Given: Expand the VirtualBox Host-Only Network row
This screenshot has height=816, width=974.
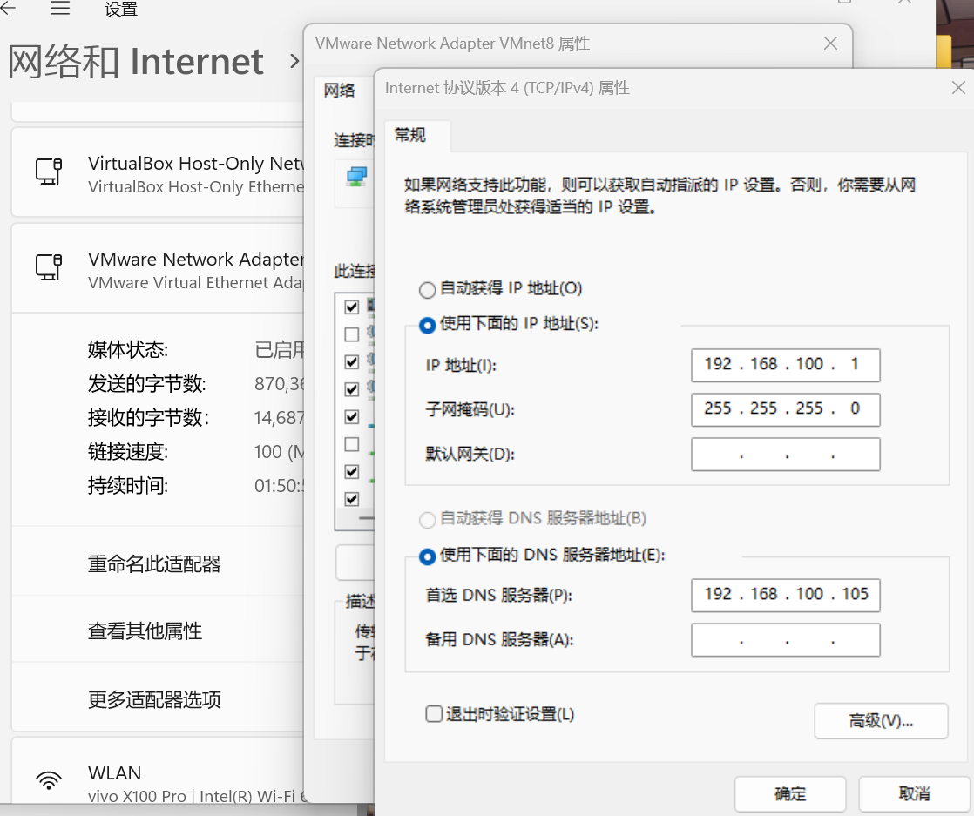Looking at the screenshot, I should pyautogui.click(x=159, y=172).
